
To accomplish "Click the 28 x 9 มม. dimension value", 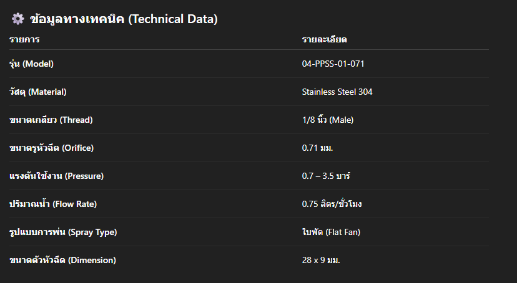I will pyautogui.click(x=321, y=260).
